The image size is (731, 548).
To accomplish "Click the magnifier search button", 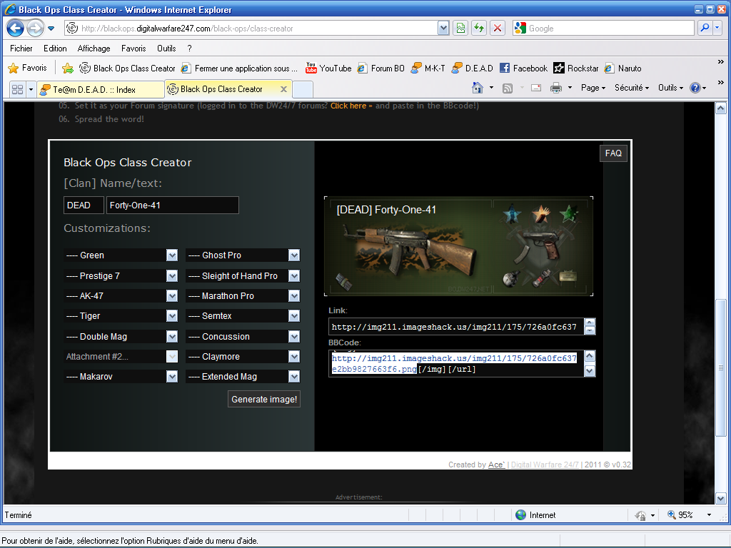I will 705,29.
